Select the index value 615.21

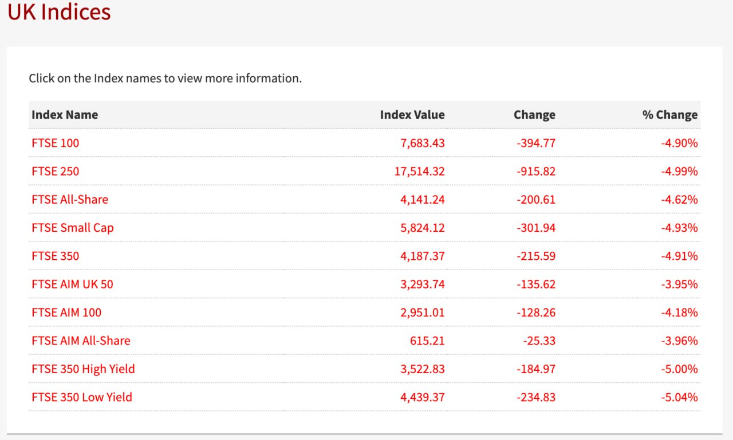pyautogui.click(x=427, y=340)
